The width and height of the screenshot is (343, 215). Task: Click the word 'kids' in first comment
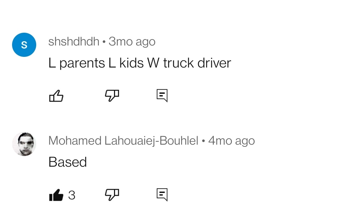(131, 63)
